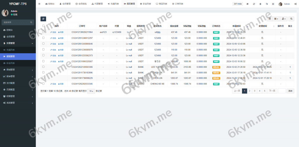
Task: Click 拒绝 for order CO2412051246012297
Action: [53, 38]
